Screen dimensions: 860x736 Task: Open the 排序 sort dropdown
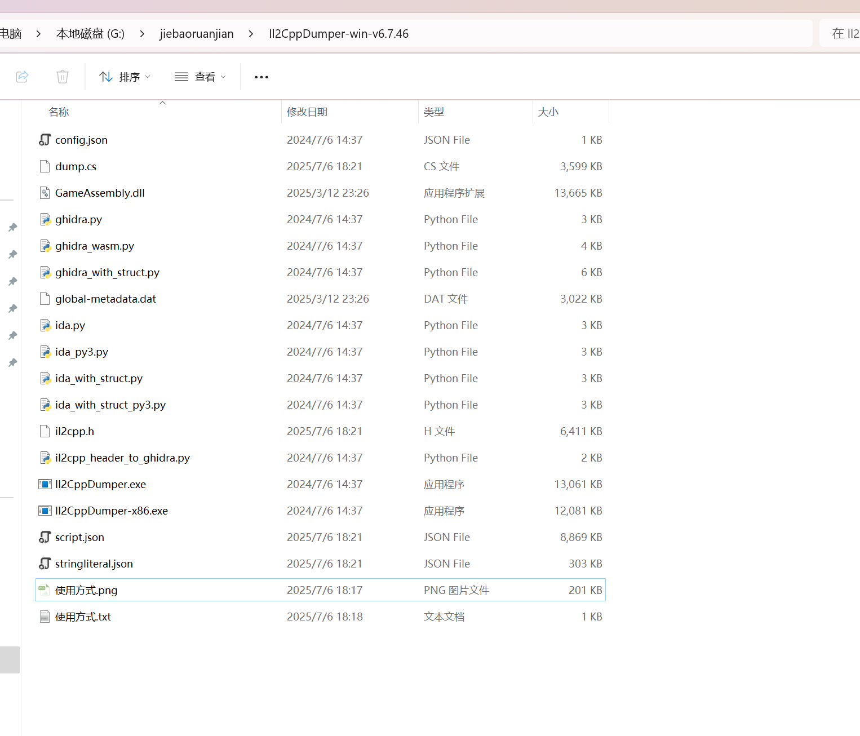coord(125,77)
